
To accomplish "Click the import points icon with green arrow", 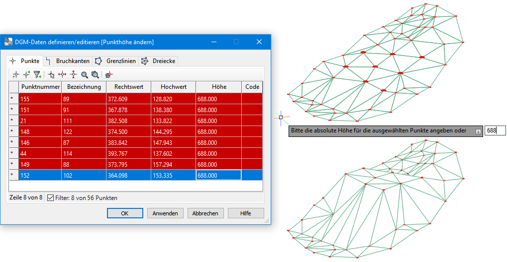I will coord(26,74).
